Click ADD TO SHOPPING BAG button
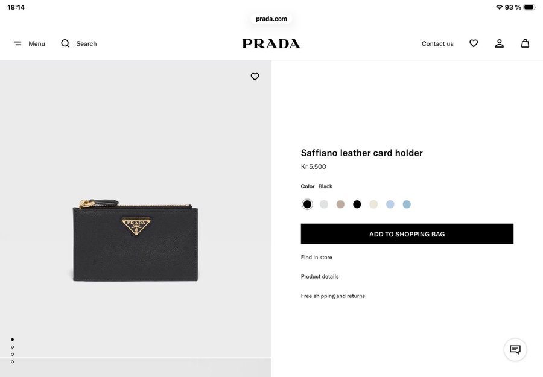Image resolution: width=543 pixels, height=377 pixels. point(407,234)
